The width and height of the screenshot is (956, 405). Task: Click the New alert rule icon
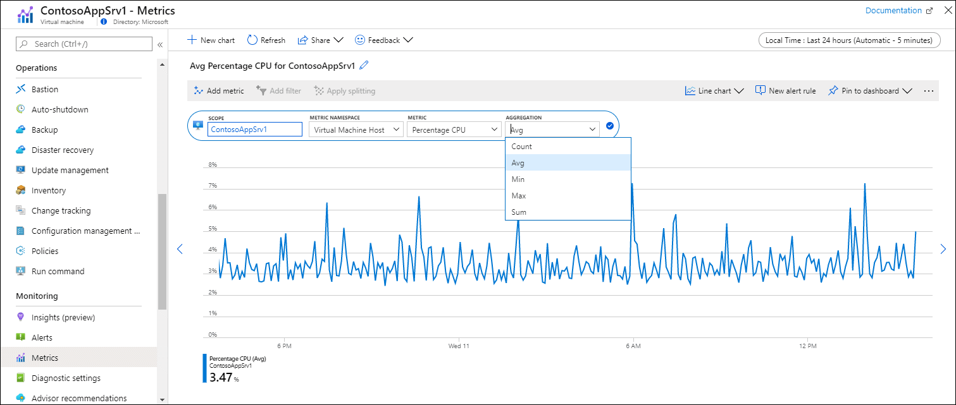click(760, 91)
